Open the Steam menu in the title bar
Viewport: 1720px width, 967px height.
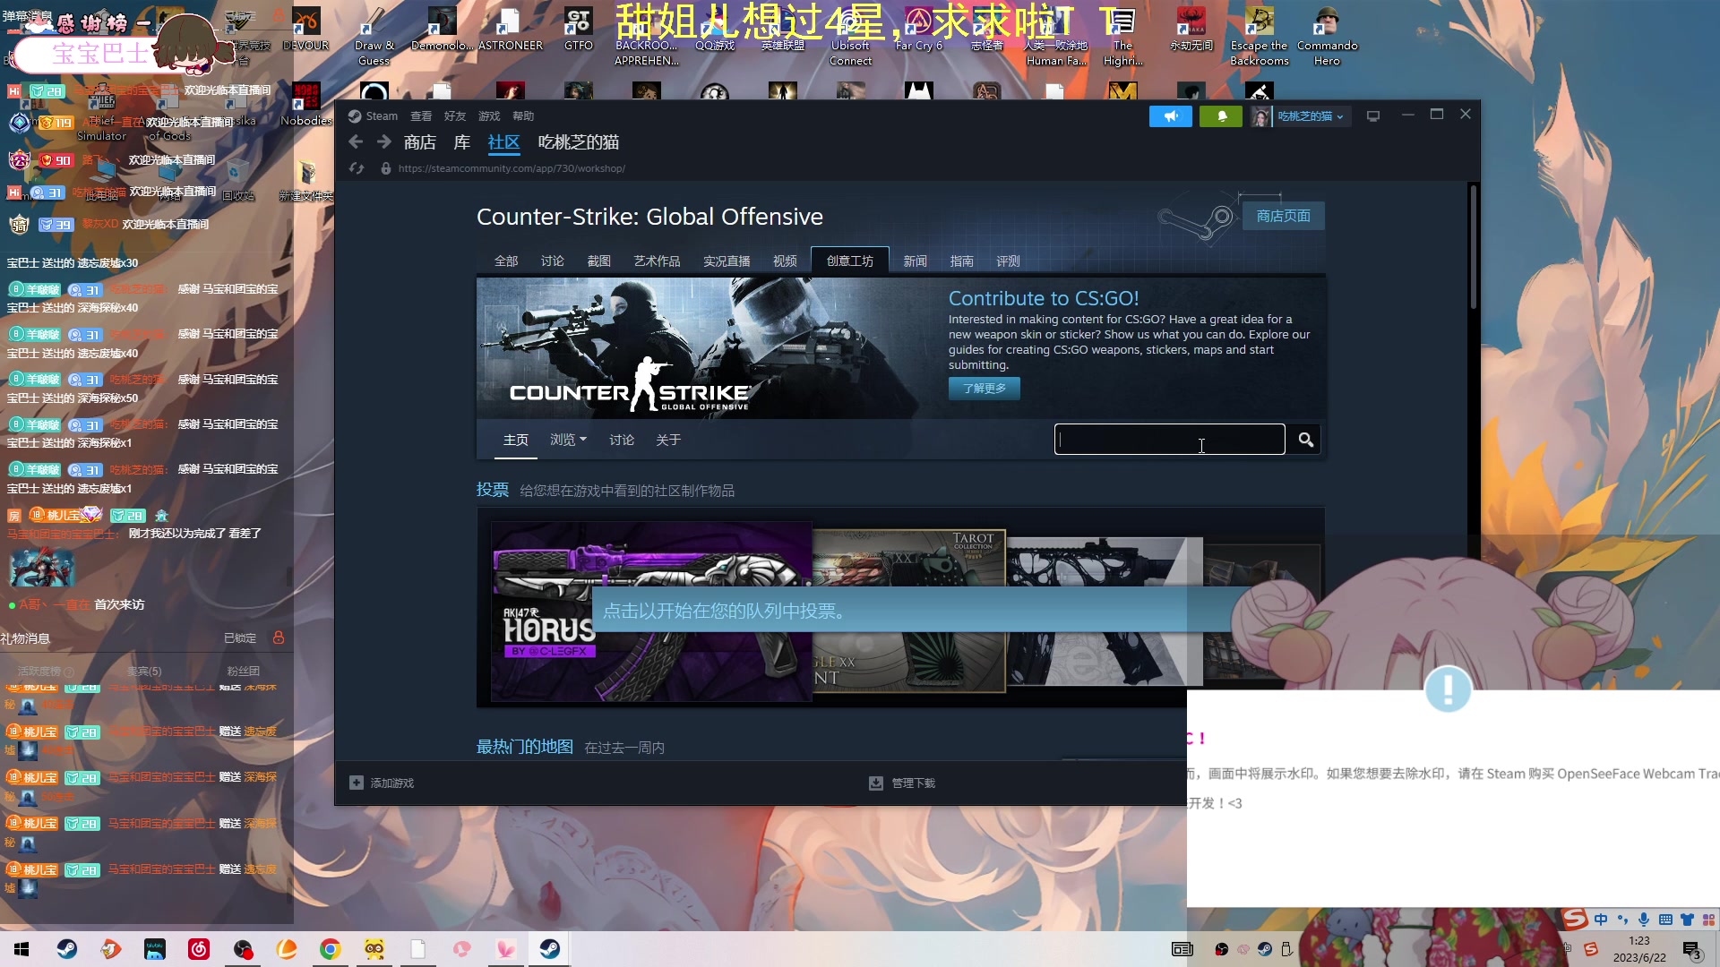[374, 116]
